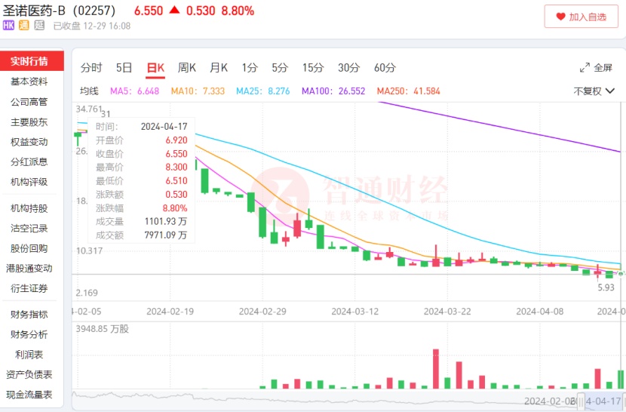Click the fullscreen expand arrows icon

click(x=585, y=68)
